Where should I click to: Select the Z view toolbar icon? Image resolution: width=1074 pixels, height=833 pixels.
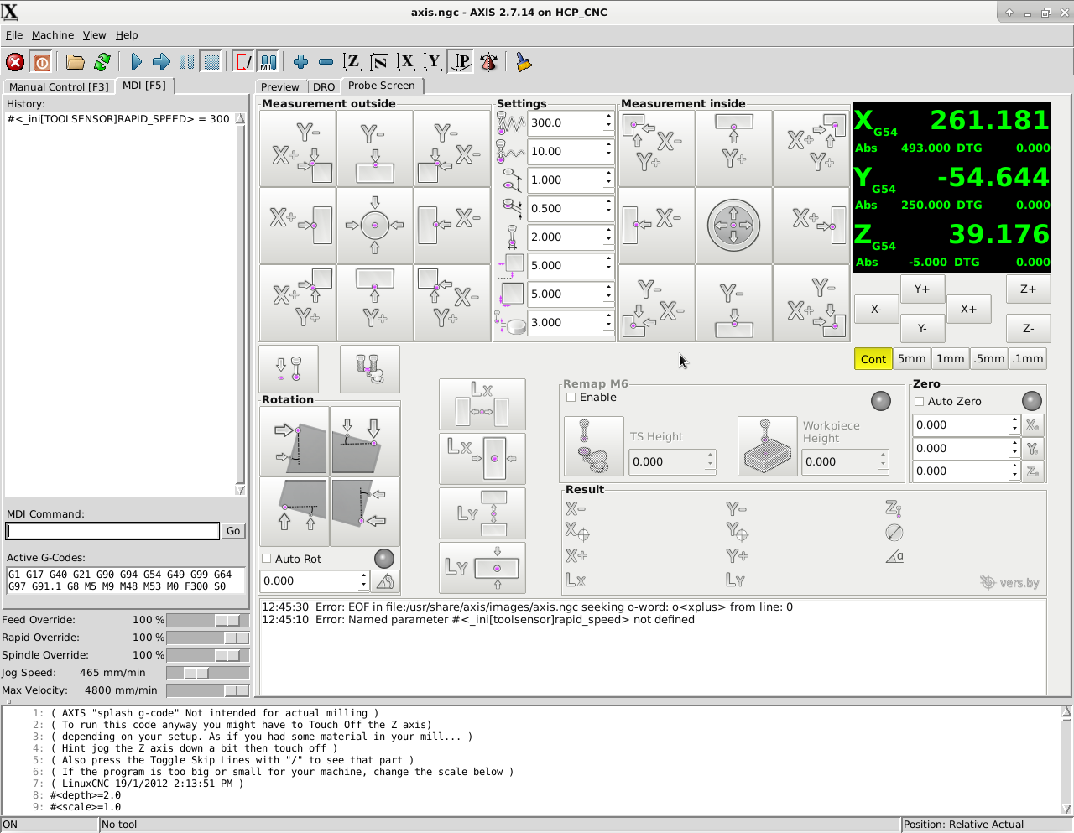352,62
